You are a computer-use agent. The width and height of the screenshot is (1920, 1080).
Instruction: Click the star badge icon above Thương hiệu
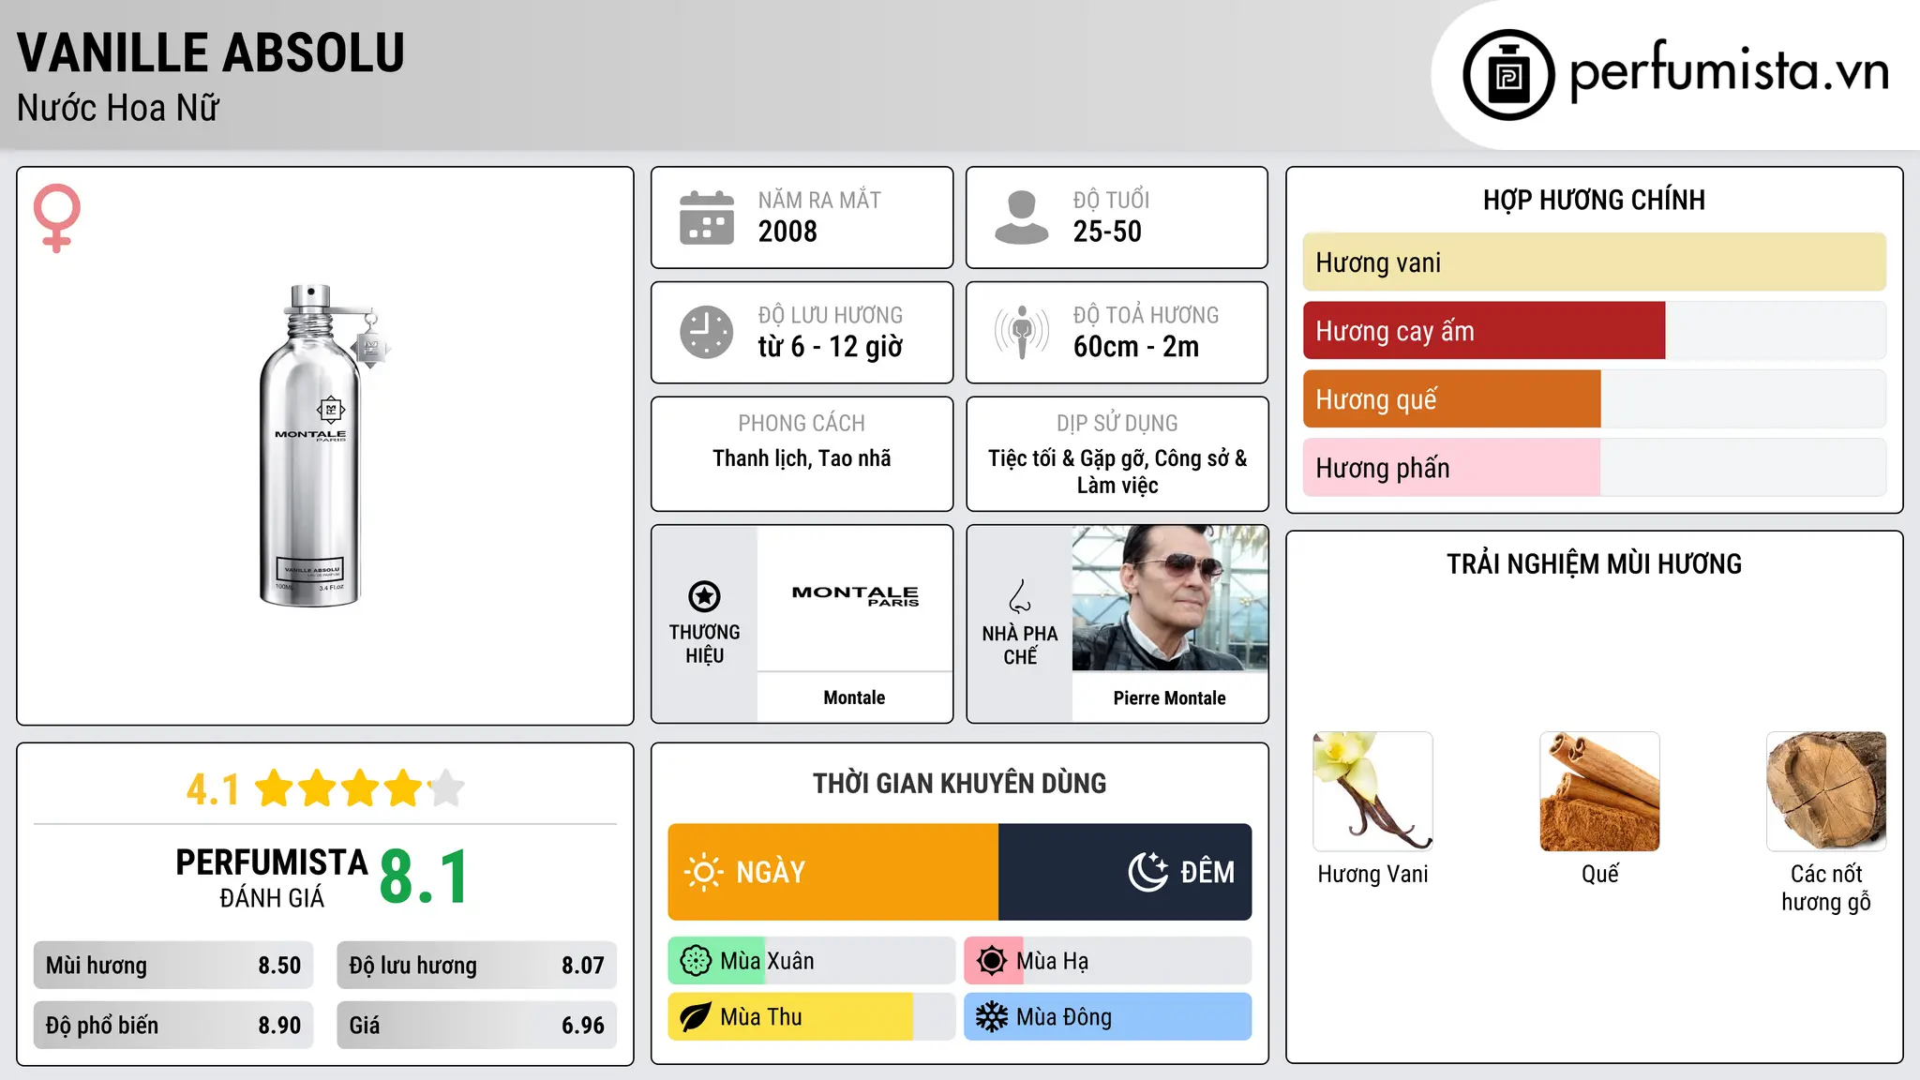coord(704,596)
